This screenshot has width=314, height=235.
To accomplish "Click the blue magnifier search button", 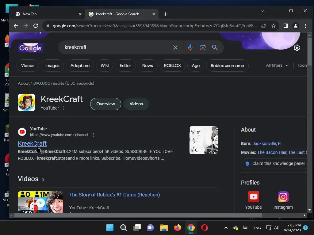I will [215, 47].
